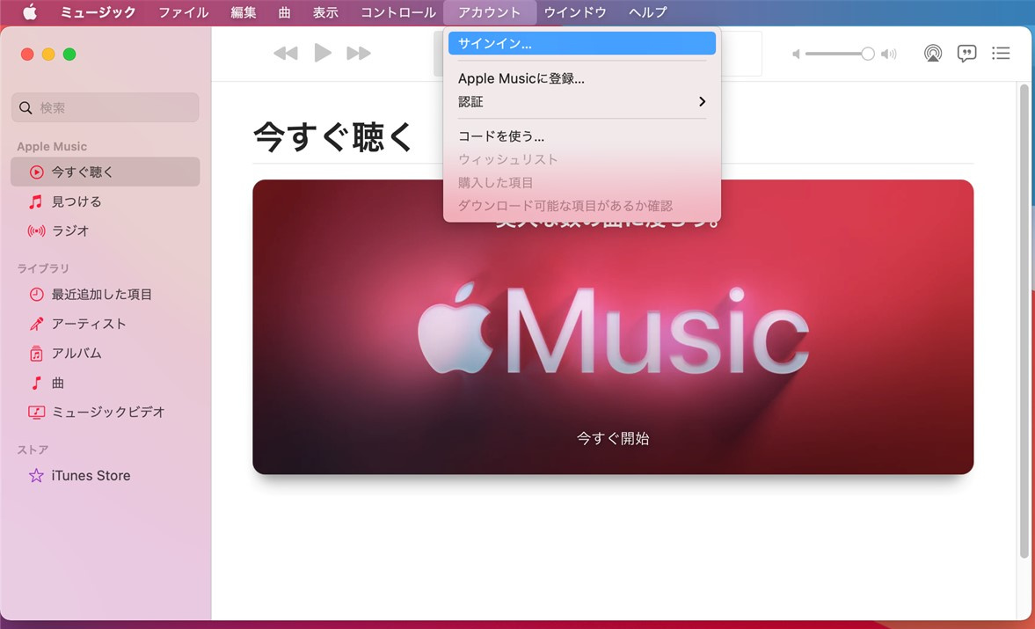
Task: Select 見つける in the sidebar
Action: pyautogui.click(x=77, y=201)
